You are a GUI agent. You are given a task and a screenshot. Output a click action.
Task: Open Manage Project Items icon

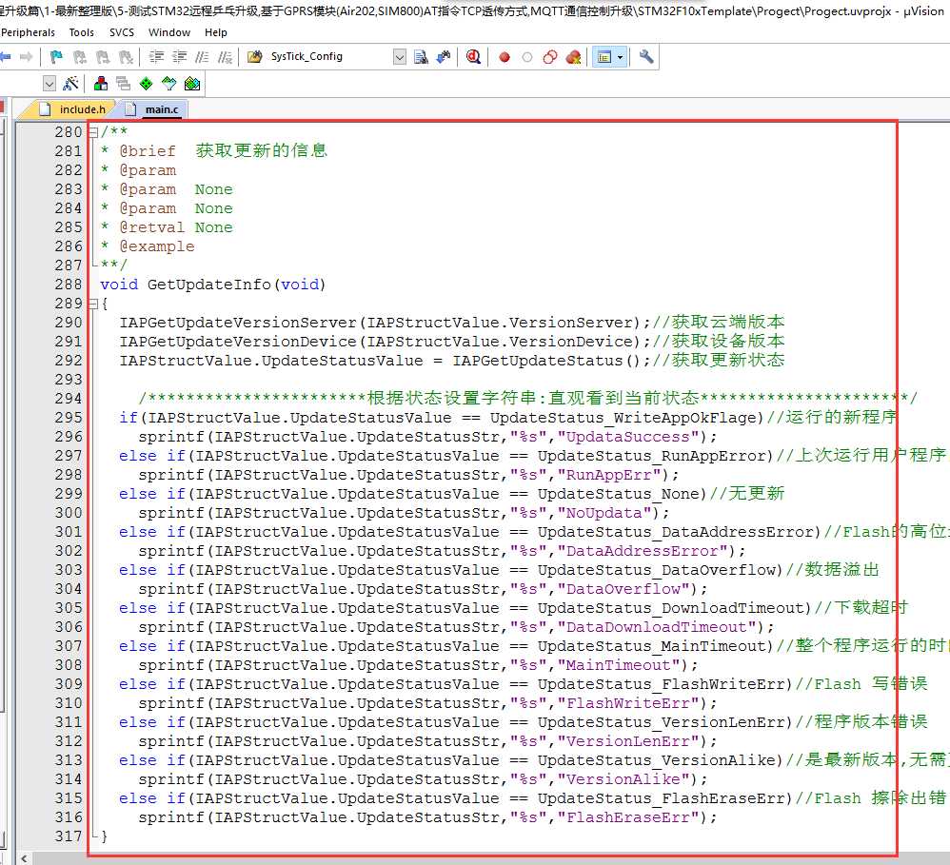click(101, 84)
